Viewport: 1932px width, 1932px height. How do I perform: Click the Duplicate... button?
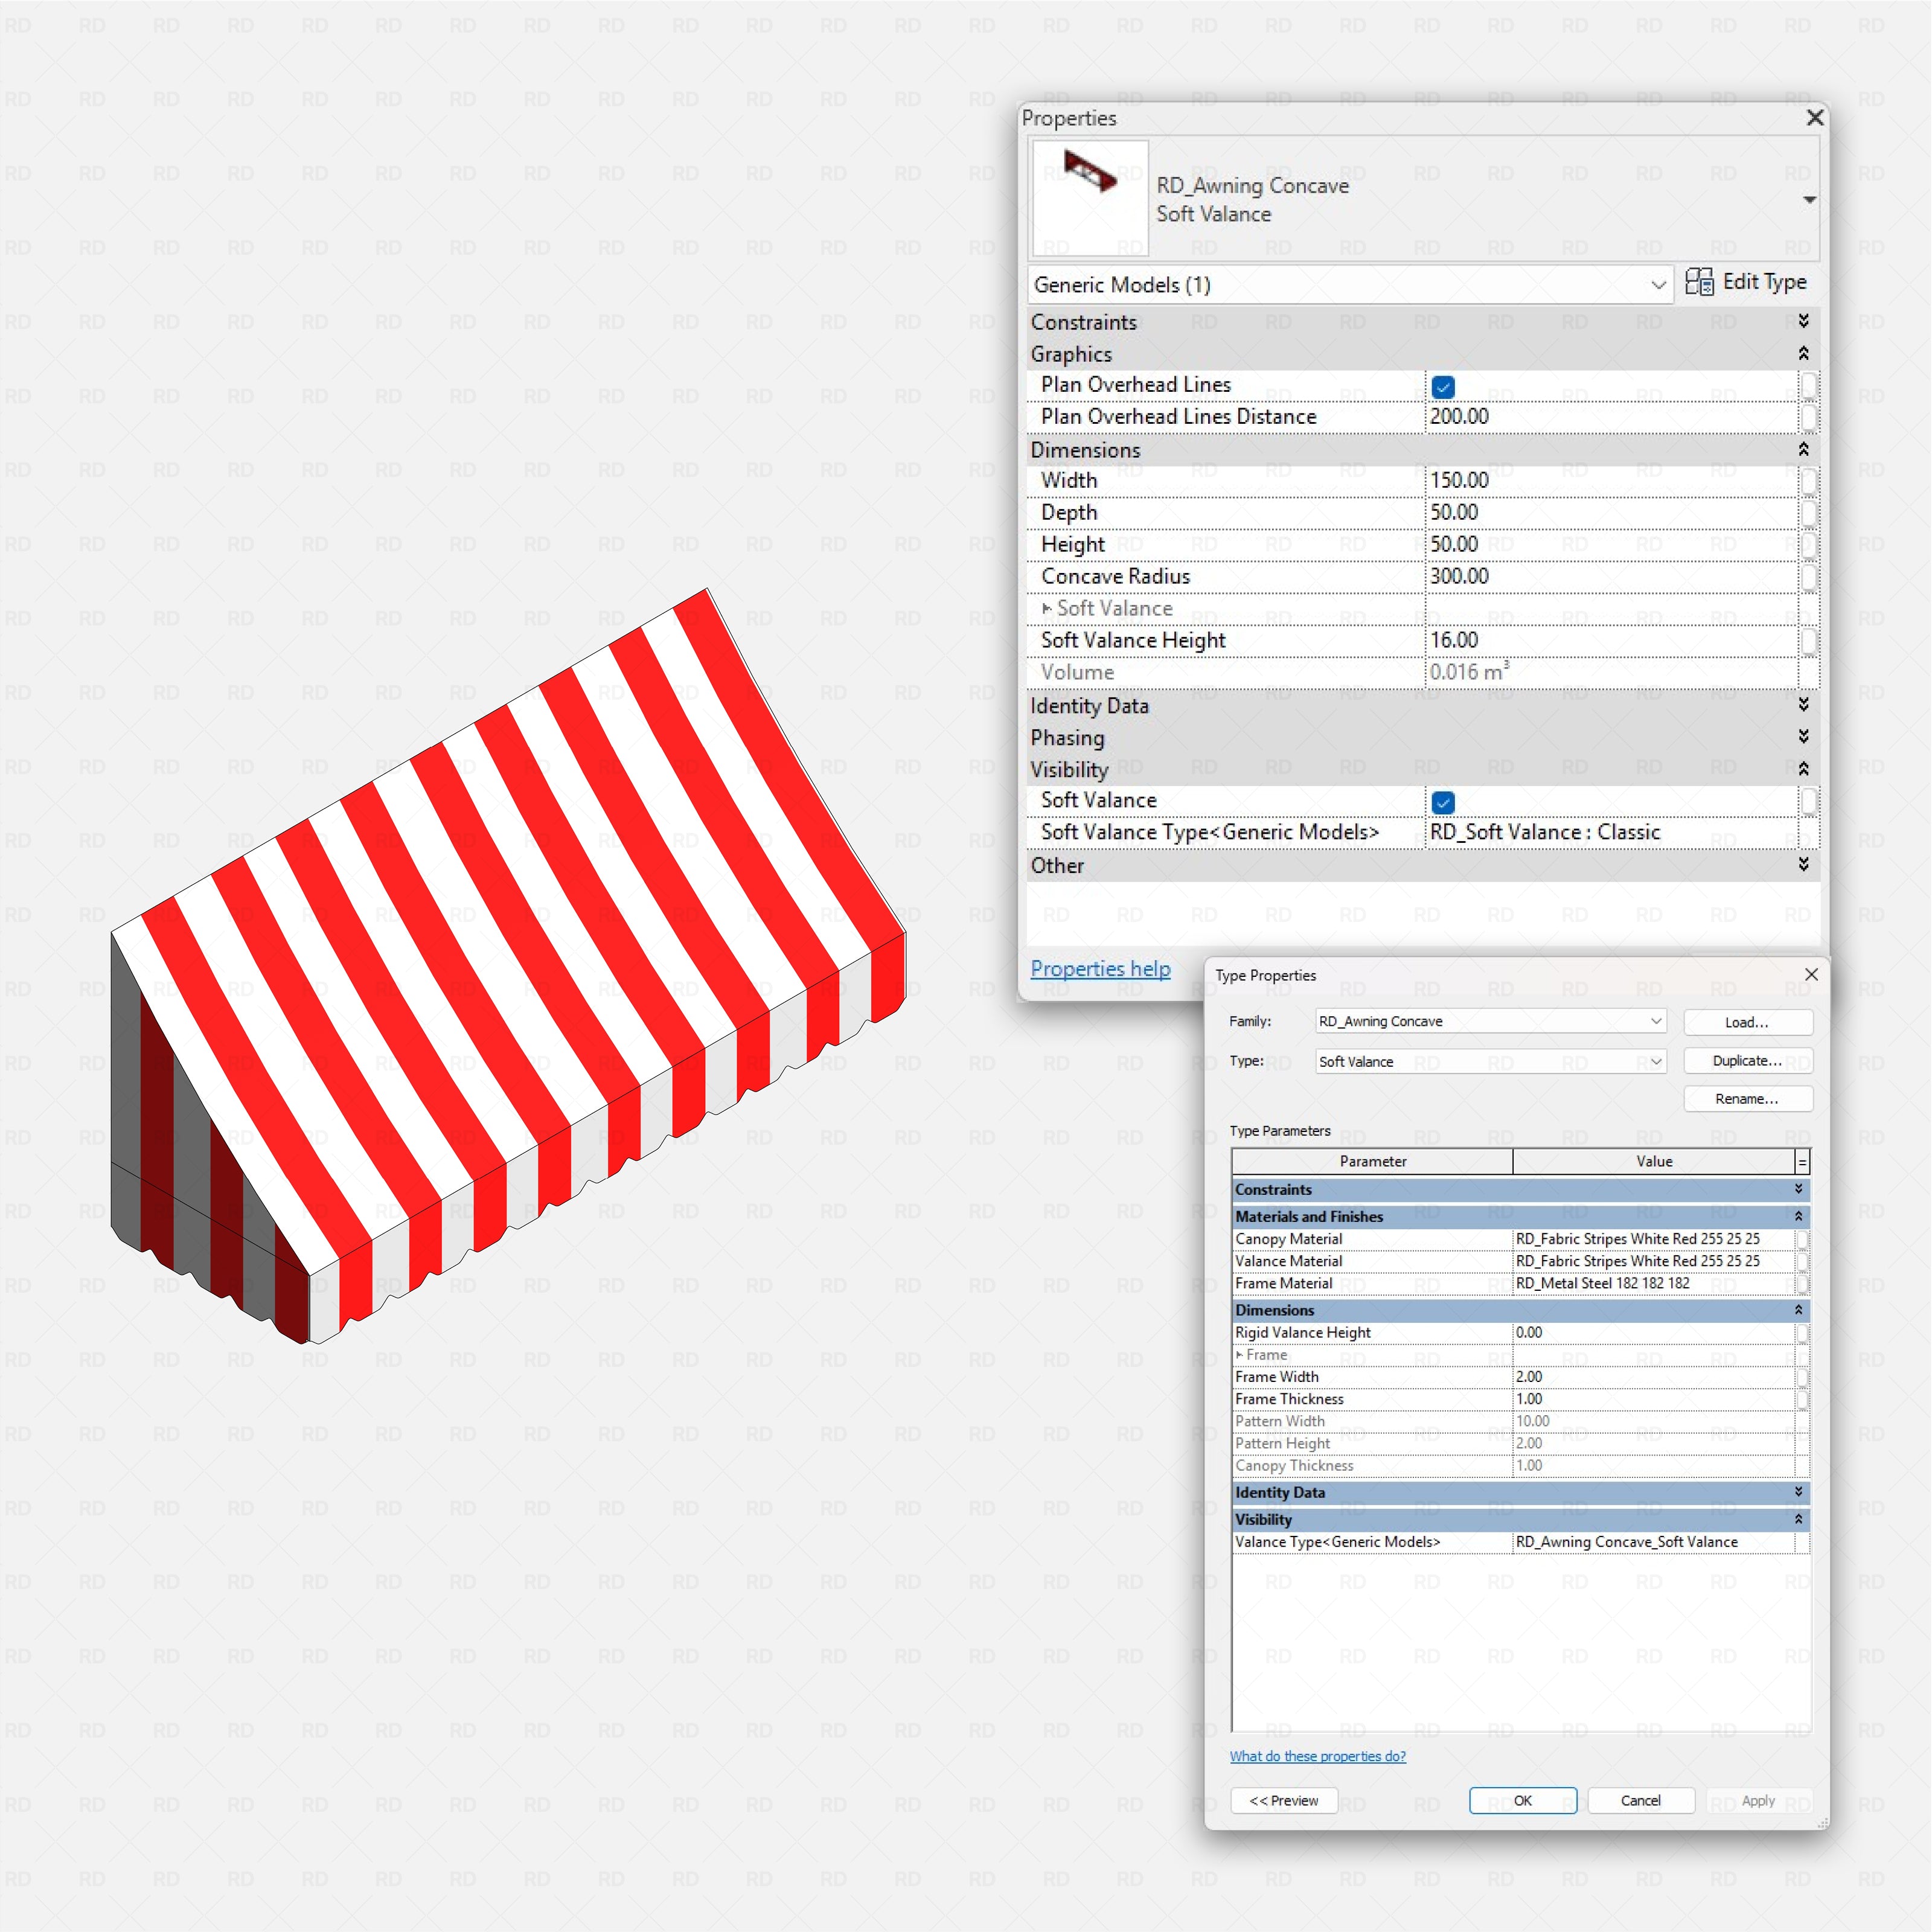click(1748, 1060)
